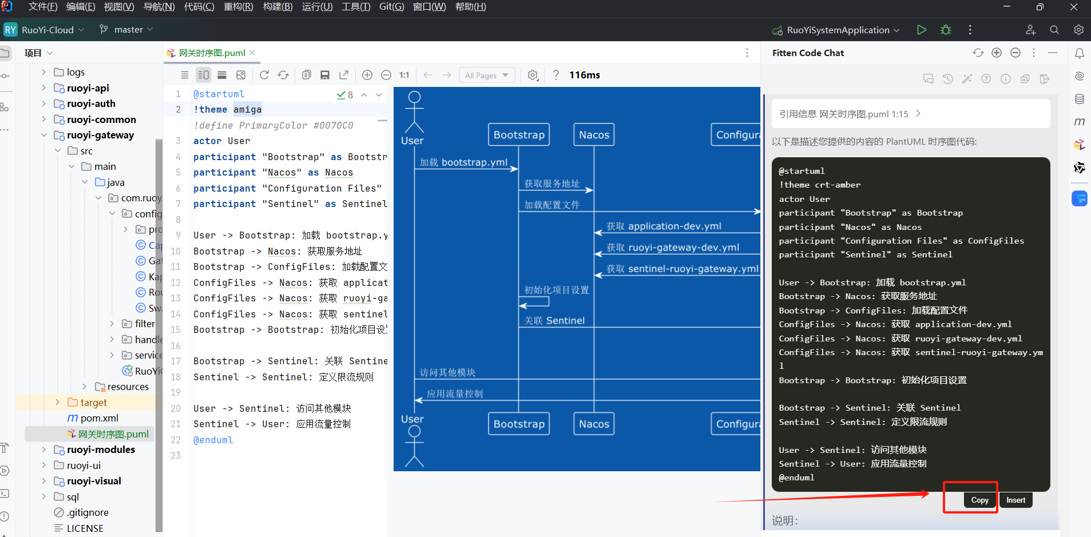This screenshot has height=537, width=1091.
Task: Open the master branch dropdown
Action: coord(126,30)
